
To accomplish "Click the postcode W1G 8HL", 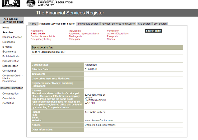I will click(x=90, y=103).
